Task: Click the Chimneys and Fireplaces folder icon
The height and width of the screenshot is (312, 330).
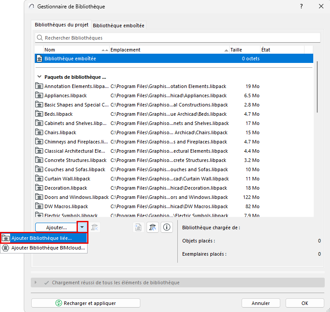Action: pyautogui.click(x=39, y=141)
